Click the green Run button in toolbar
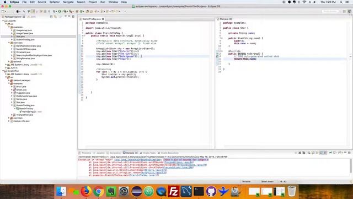The image size is (353, 199). coord(60,11)
